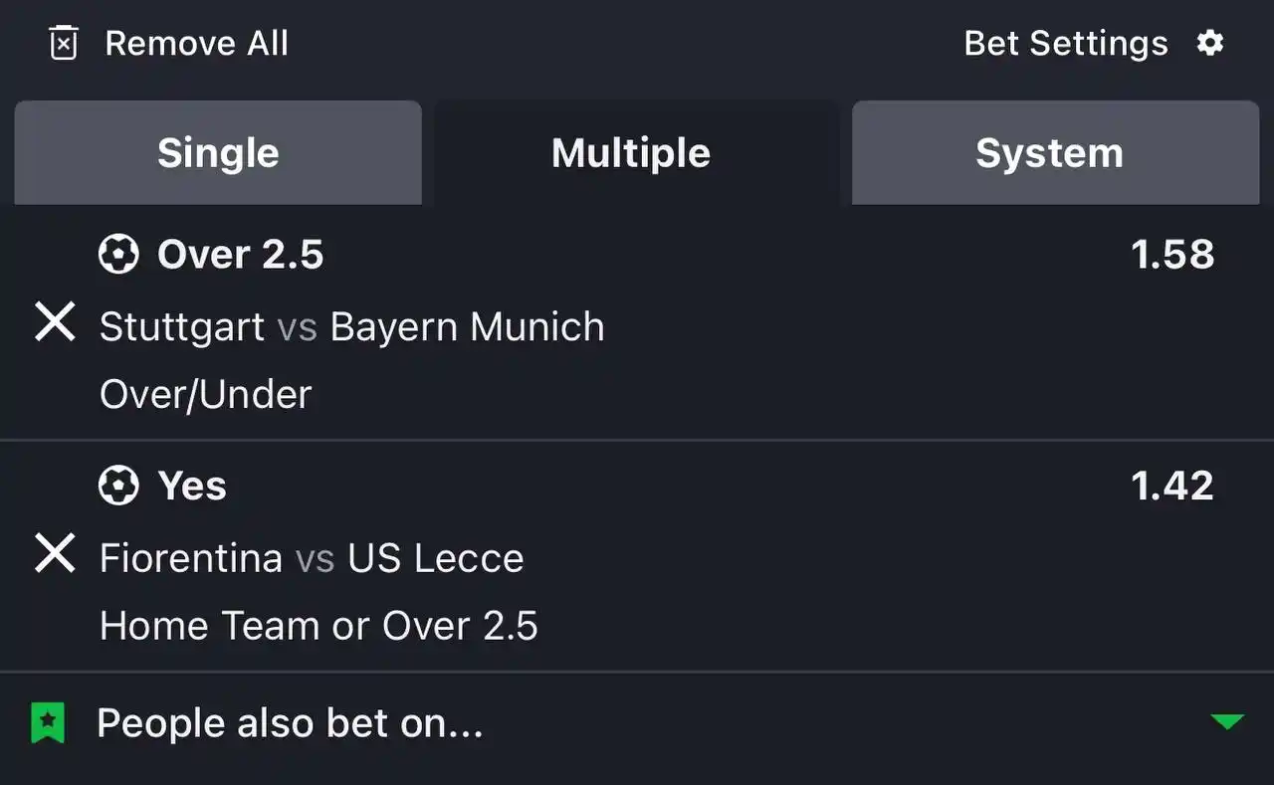1274x785 pixels.
Task: Click the 1.42 odds value
Action: 1172,487
